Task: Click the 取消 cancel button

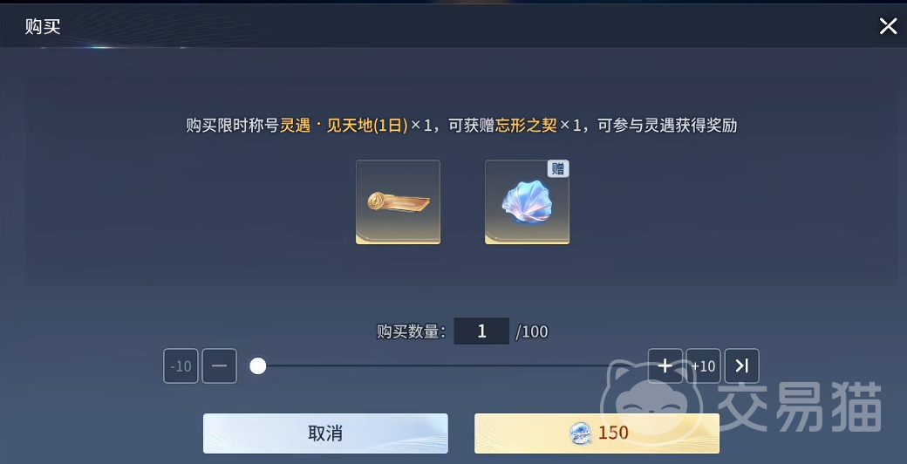Action: click(325, 433)
